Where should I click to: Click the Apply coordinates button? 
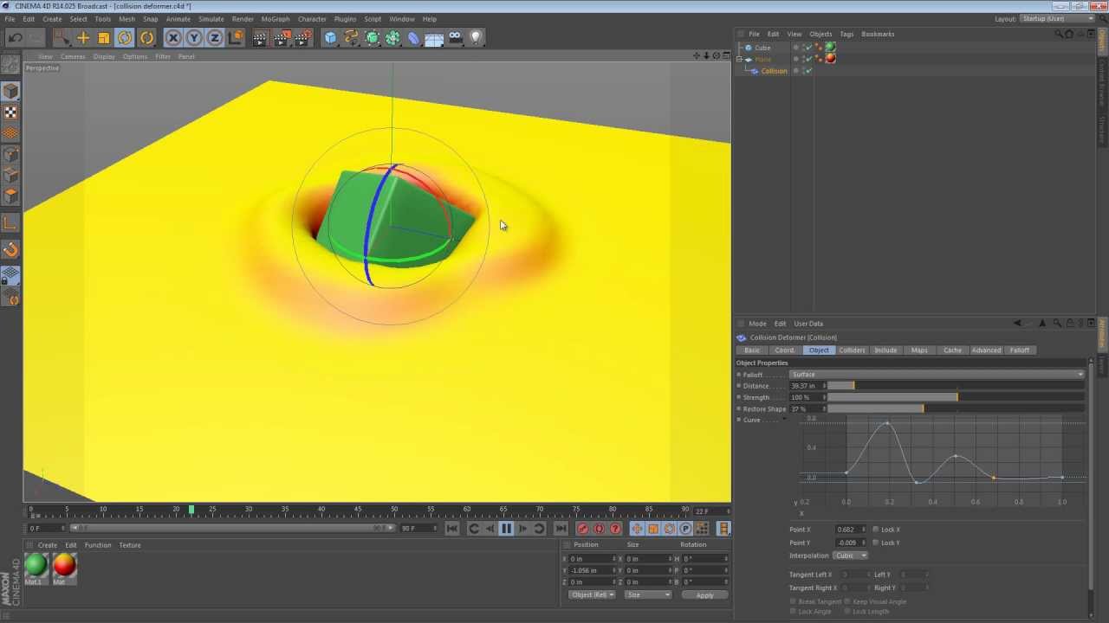click(x=704, y=595)
